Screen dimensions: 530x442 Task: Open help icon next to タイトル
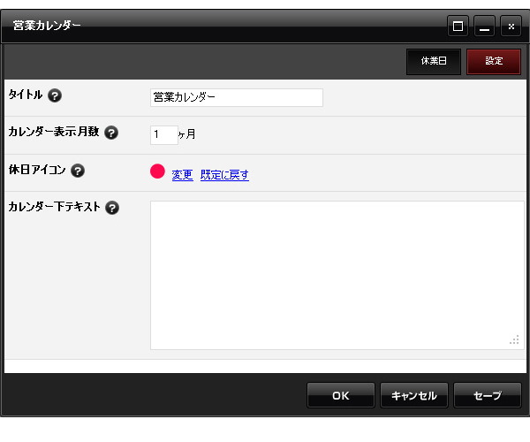click(55, 95)
